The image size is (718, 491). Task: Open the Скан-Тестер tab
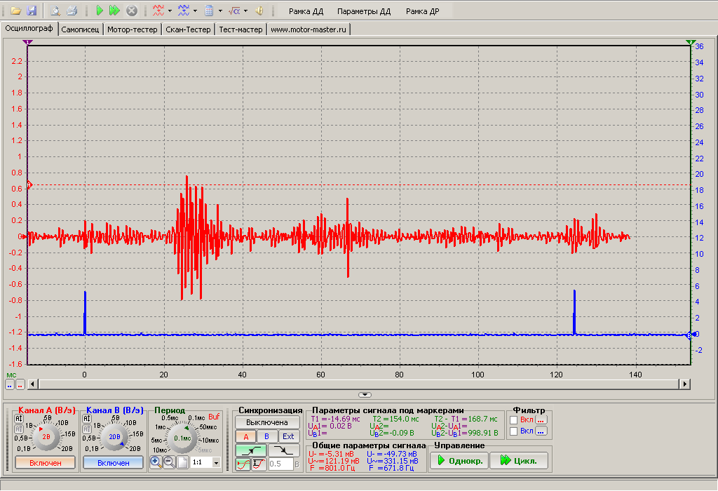pyautogui.click(x=188, y=29)
